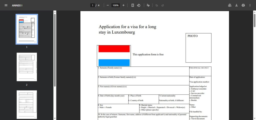The width and height of the screenshot is (256, 120).
Task: Check the Married marital status box
Action: [147, 107]
